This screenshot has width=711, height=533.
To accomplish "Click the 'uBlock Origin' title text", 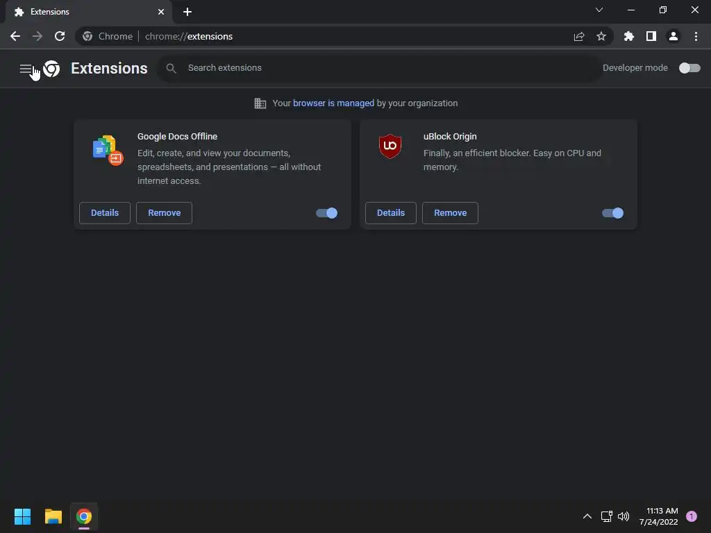I will 450,137.
